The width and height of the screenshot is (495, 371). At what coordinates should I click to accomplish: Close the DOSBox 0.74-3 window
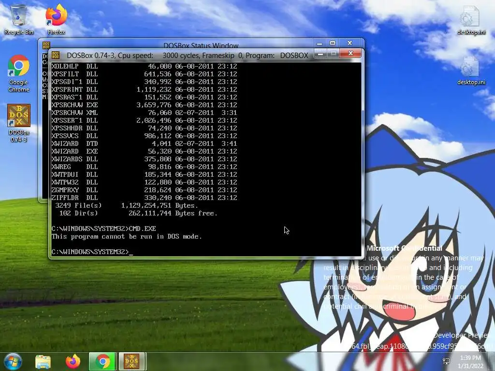click(x=350, y=54)
